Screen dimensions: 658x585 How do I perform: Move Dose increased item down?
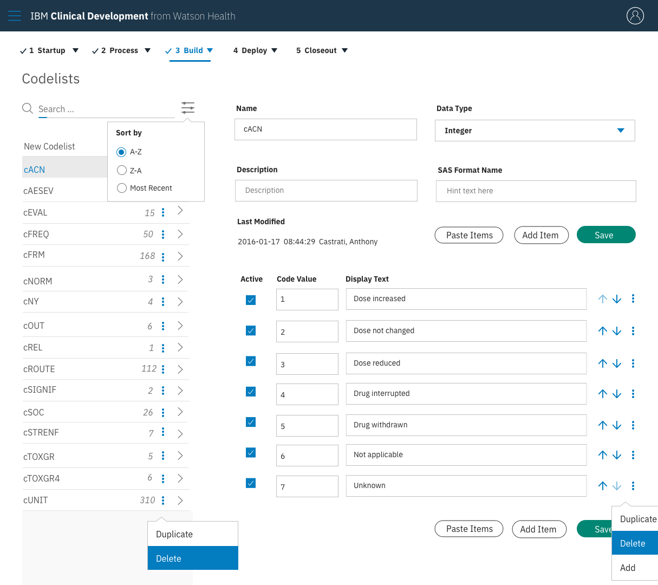coord(617,299)
